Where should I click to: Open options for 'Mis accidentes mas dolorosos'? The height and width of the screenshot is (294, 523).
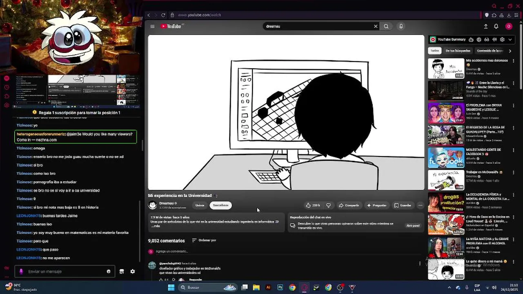[514, 61]
